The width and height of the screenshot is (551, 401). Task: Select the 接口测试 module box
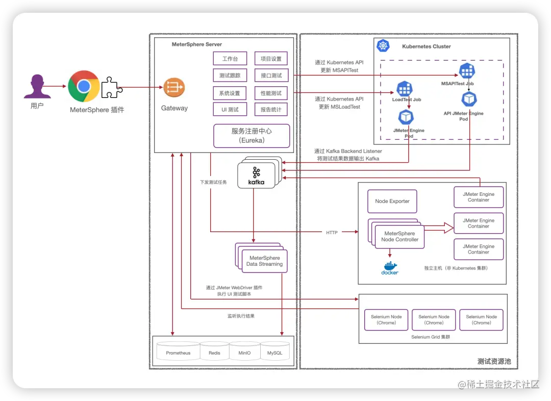pos(271,76)
